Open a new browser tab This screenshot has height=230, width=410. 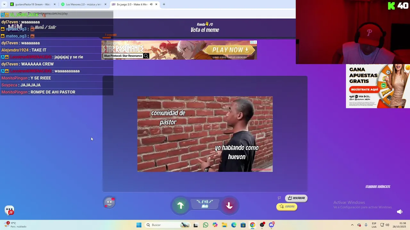[164, 4]
